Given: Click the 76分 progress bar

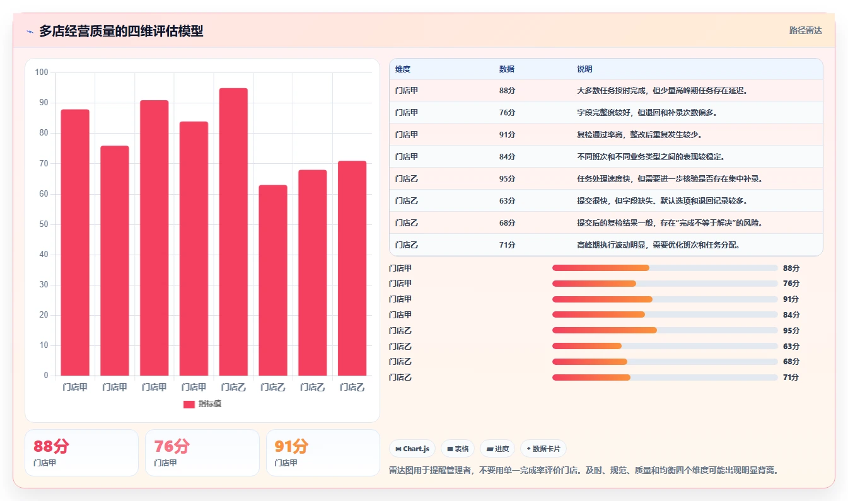Looking at the screenshot, I should pyautogui.click(x=665, y=284).
